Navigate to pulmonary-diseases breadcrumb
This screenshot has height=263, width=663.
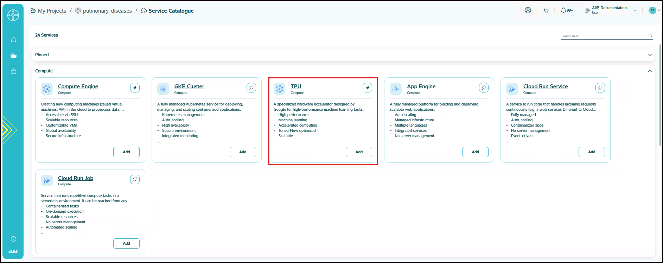click(x=107, y=11)
